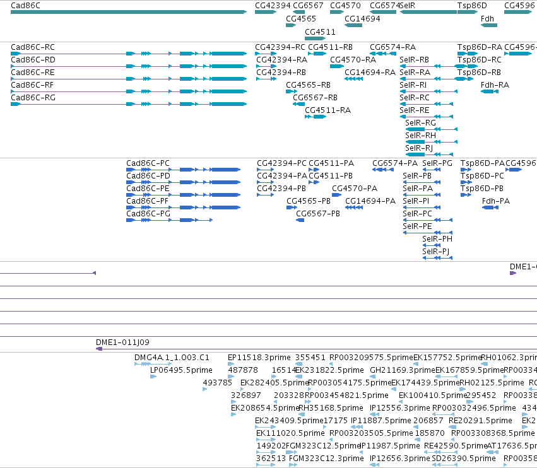
Task: Select the CG4511 gene label
Action: pyautogui.click(x=320, y=32)
